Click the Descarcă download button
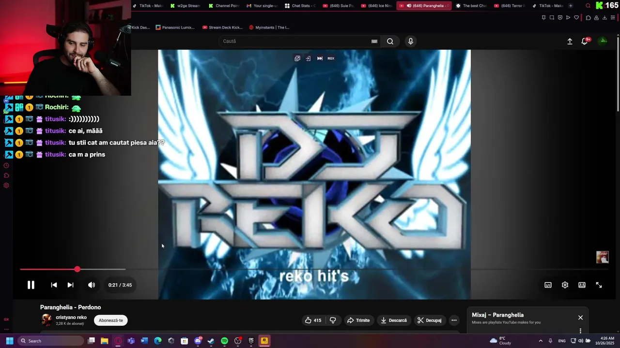The height and width of the screenshot is (348, 620). (x=393, y=320)
